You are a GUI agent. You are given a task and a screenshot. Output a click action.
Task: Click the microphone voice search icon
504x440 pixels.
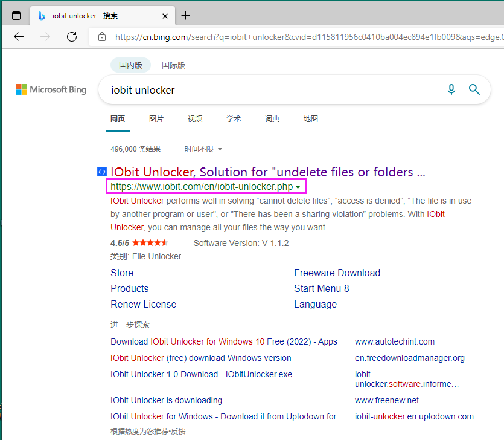pyautogui.click(x=451, y=90)
